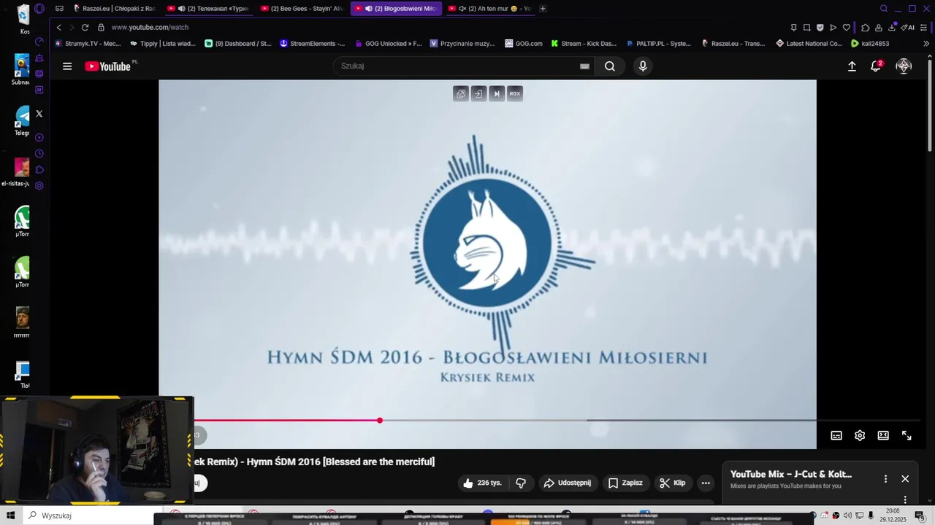935x525 pixels.
Task: Select the Błogosławieni Miłosierni tab
Action: coord(395,9)
